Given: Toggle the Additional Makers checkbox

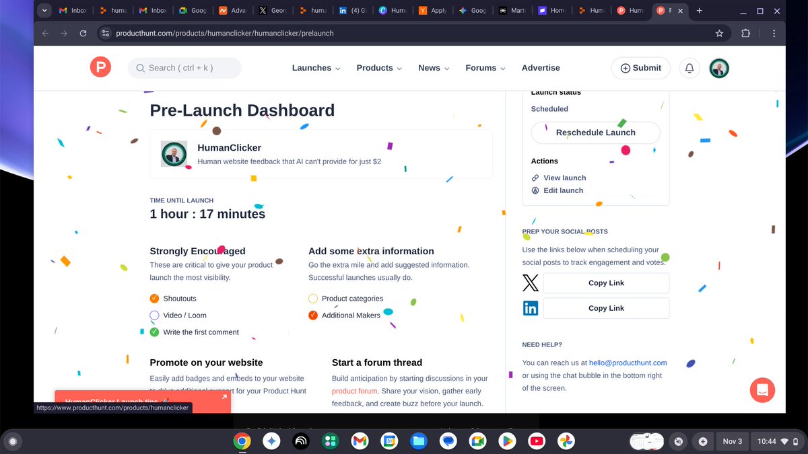Looking at the screenshot, I should tap(313, 315).
